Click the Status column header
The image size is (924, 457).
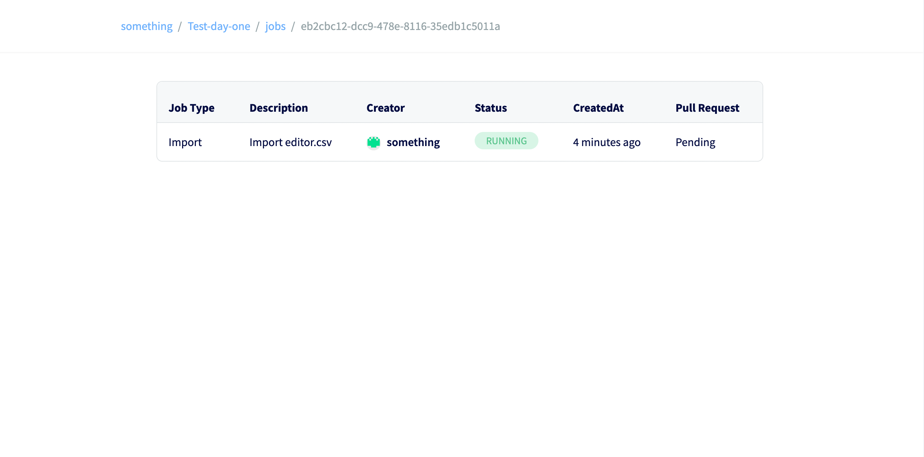[490, 107]
